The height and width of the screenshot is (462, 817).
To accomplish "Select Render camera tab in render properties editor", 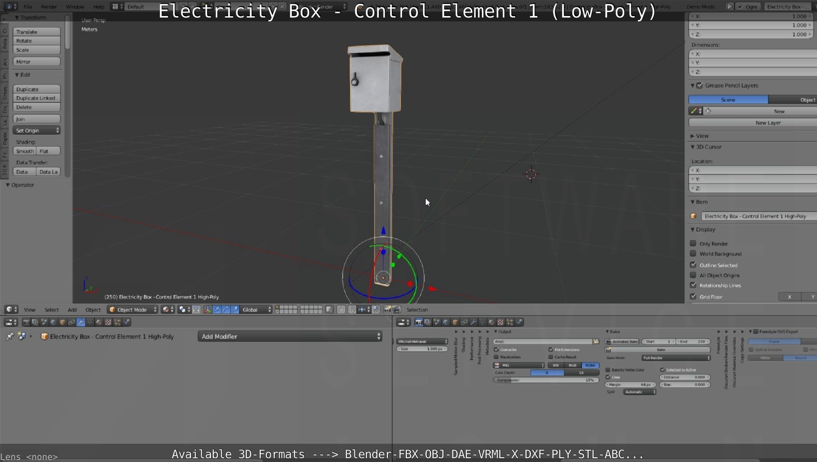I will (x=419, y=322).
